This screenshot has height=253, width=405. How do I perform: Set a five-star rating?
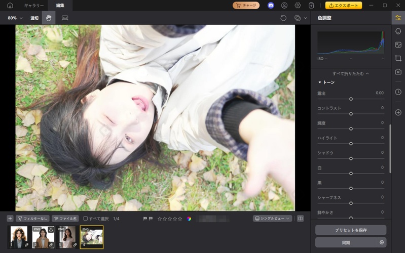pos(180,219)
